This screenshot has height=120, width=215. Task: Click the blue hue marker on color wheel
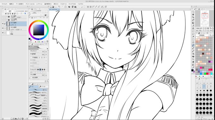pos(40,39)
